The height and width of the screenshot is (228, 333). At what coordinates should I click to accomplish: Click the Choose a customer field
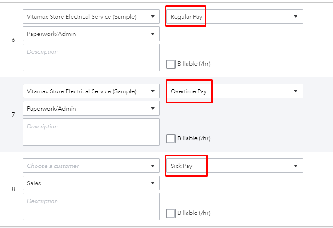(84, 166)
